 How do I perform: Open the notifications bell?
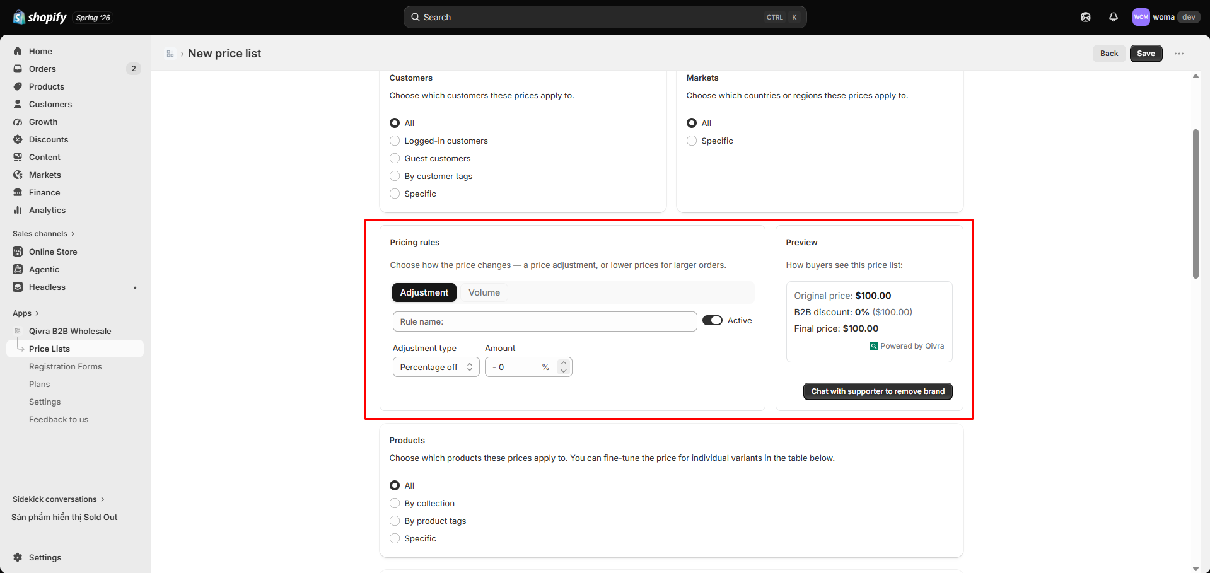click(x=1114, y=17)
